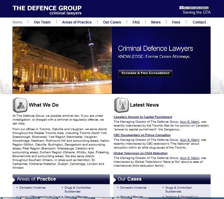Click the What We Do people icon

click(20, 105)
